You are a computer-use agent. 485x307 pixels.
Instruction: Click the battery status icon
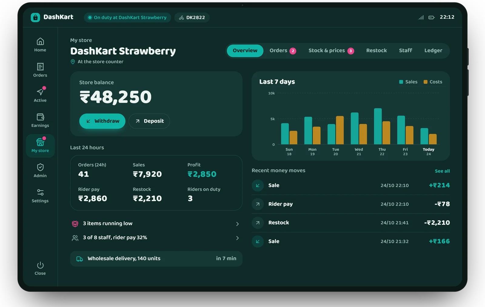tap(432, 18)
